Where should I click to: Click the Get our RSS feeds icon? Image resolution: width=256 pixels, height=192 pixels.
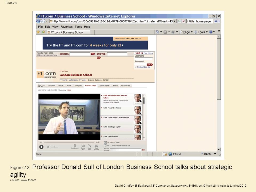105,142
